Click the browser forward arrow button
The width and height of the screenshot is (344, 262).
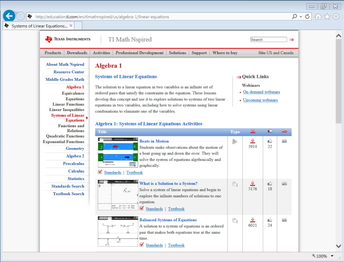pos(20,16)
